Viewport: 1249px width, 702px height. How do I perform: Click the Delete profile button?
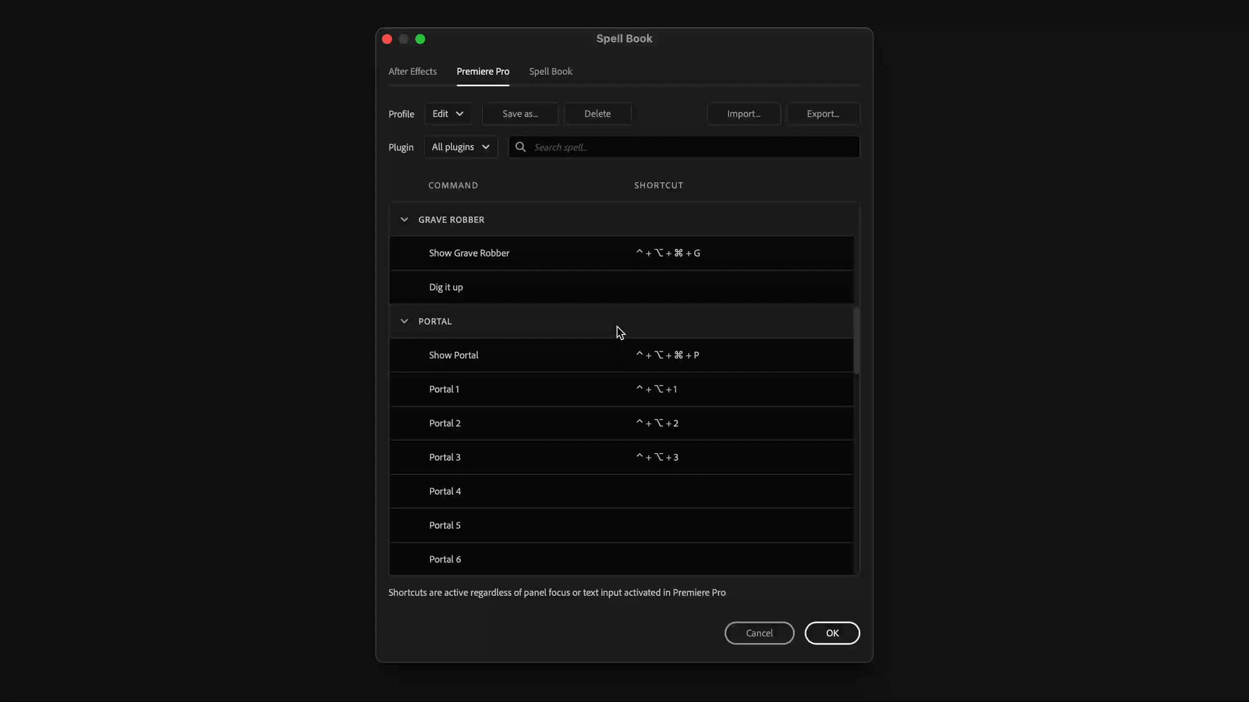point(597,114)
